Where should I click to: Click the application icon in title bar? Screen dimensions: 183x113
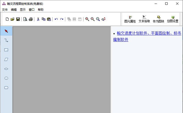tap(4, 4)
